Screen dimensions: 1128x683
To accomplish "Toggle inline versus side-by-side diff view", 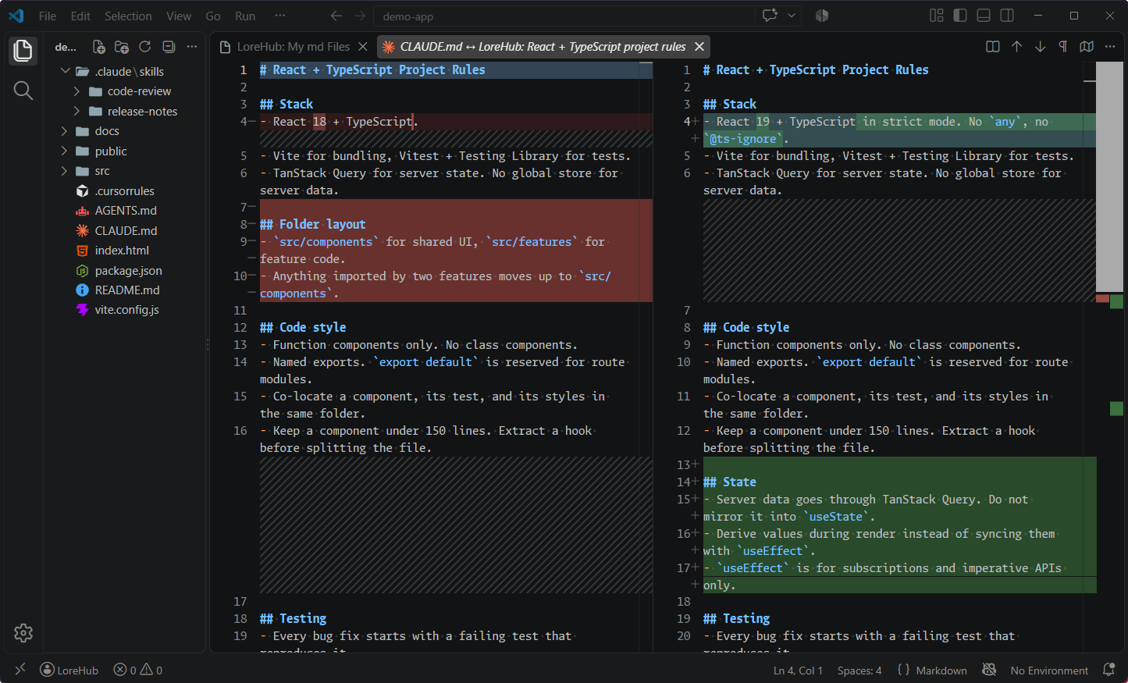I will (x=993, y=47).
